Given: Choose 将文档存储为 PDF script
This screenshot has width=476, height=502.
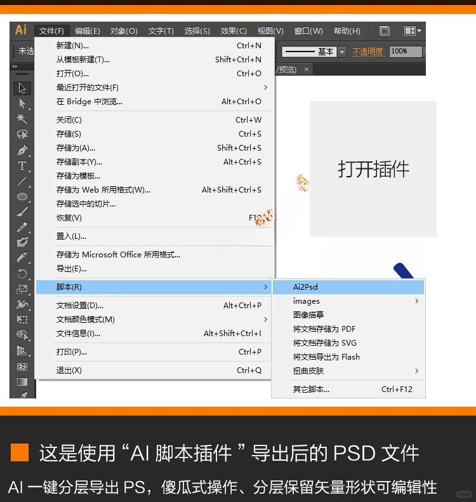Looking at the screenshot, I should pyautogui.click(x=348, y=329).
